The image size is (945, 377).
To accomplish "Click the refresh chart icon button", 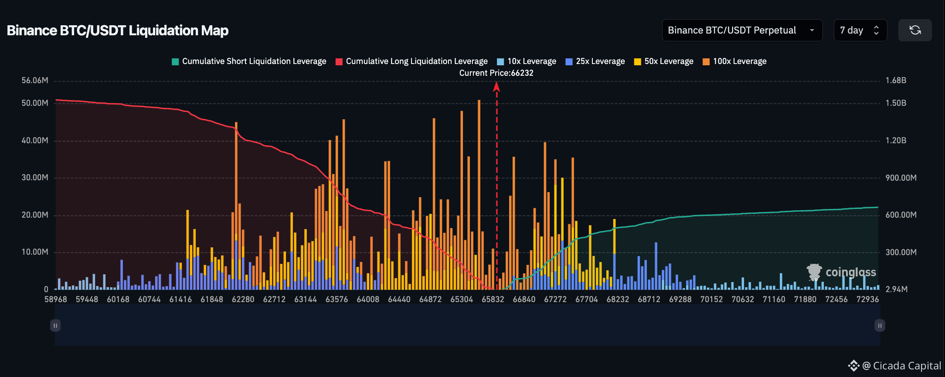I will click(915, 30).
